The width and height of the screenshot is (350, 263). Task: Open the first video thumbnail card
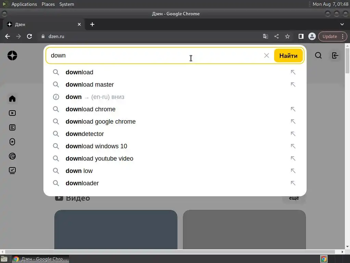[116, 229]
